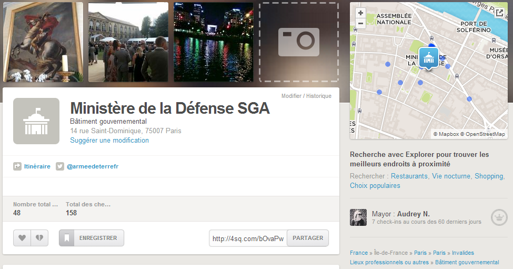Screen dimensions: 513x269
Task: Click the OpenStreetMap attribution link
Action: coord(482,134)
